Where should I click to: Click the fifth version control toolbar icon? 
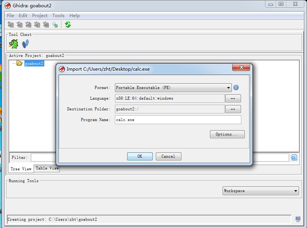click(46, 25)
